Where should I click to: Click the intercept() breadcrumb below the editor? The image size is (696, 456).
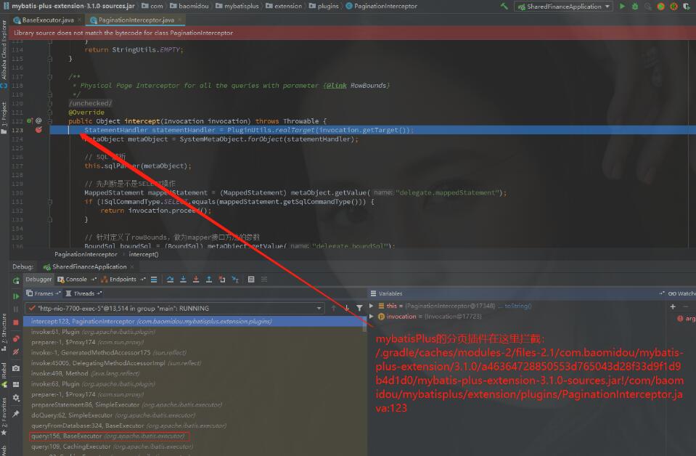tap(144, 254)
